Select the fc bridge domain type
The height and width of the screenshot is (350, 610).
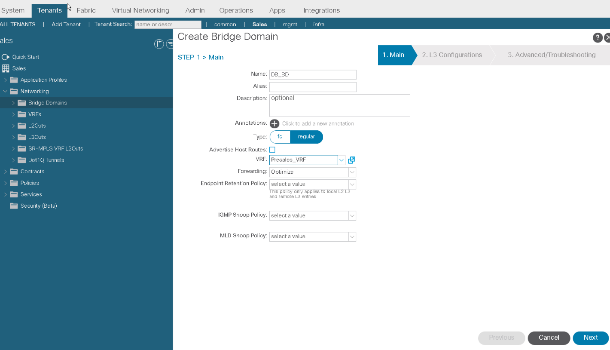280,137
